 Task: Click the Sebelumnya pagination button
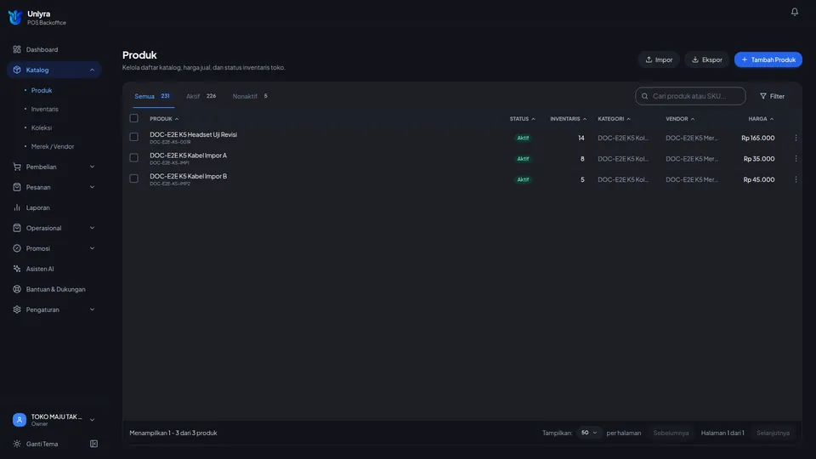coord(671,433)
